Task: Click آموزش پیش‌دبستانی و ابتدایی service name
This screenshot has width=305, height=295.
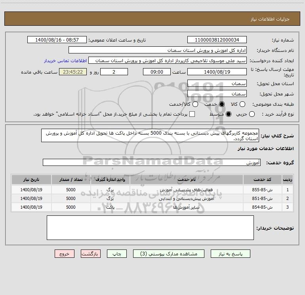Action: click(186, 198)
